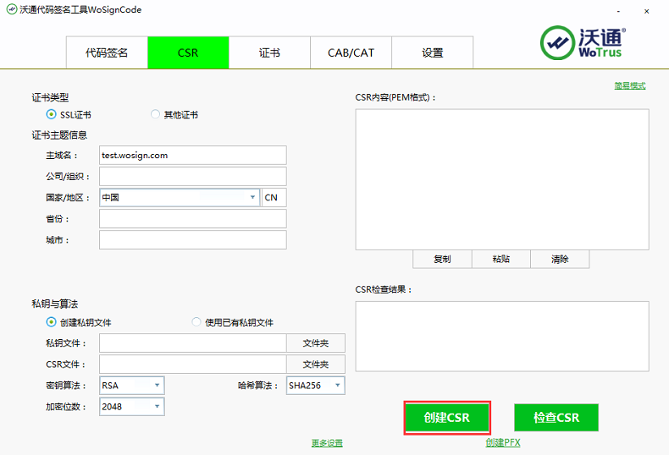Choose 创建私钥文件 radio button
The image size is (669, 455).
[x=52, y=322]
